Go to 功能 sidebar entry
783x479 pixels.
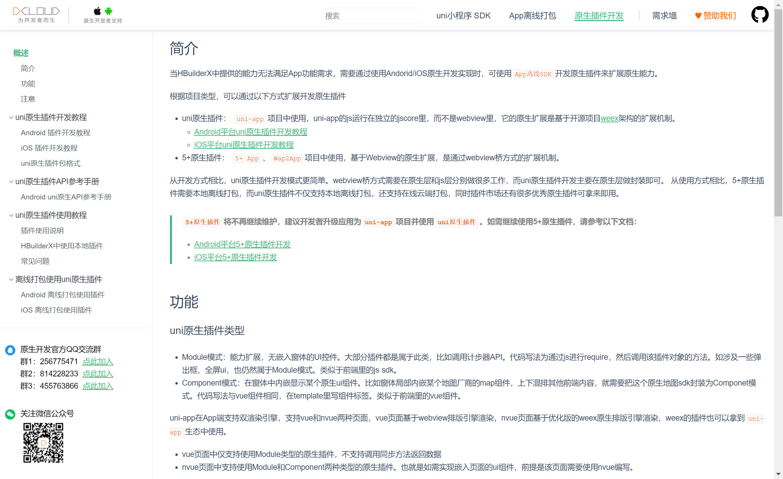(x=28, y=84)
